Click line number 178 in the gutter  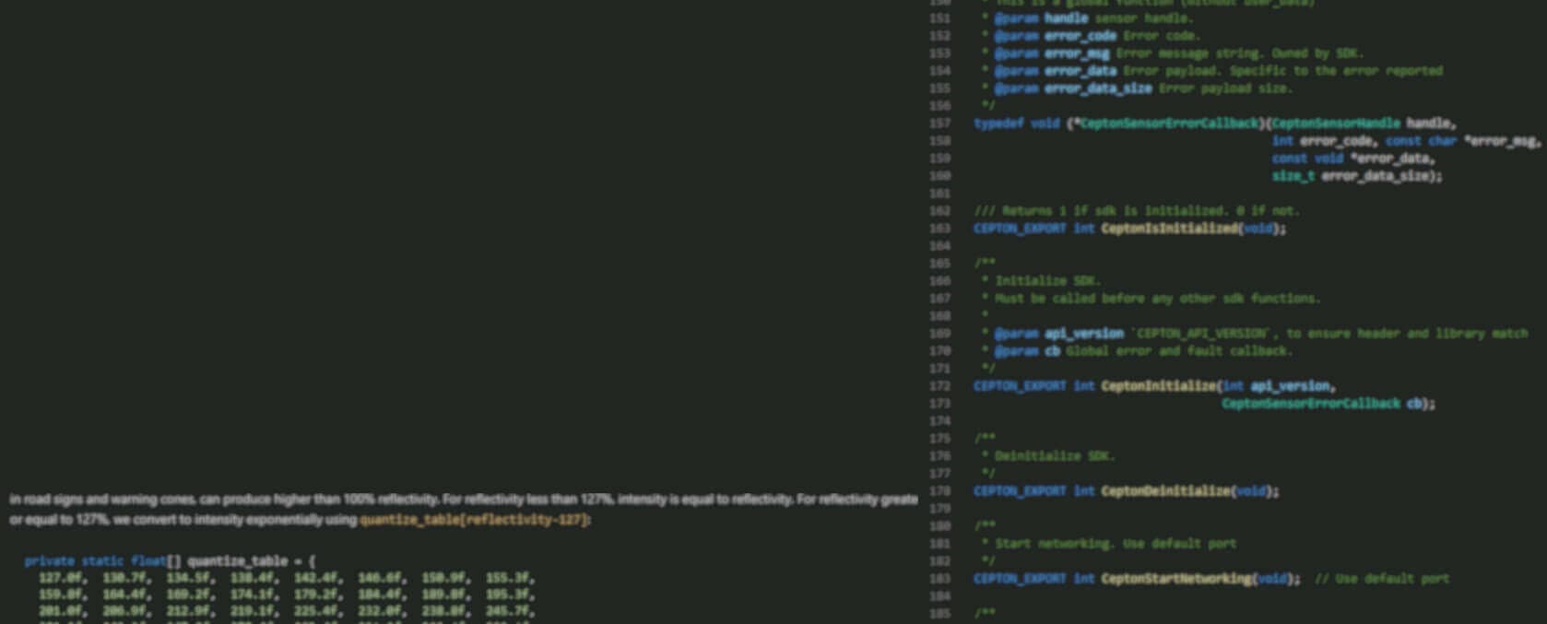[x=939, y=491]
